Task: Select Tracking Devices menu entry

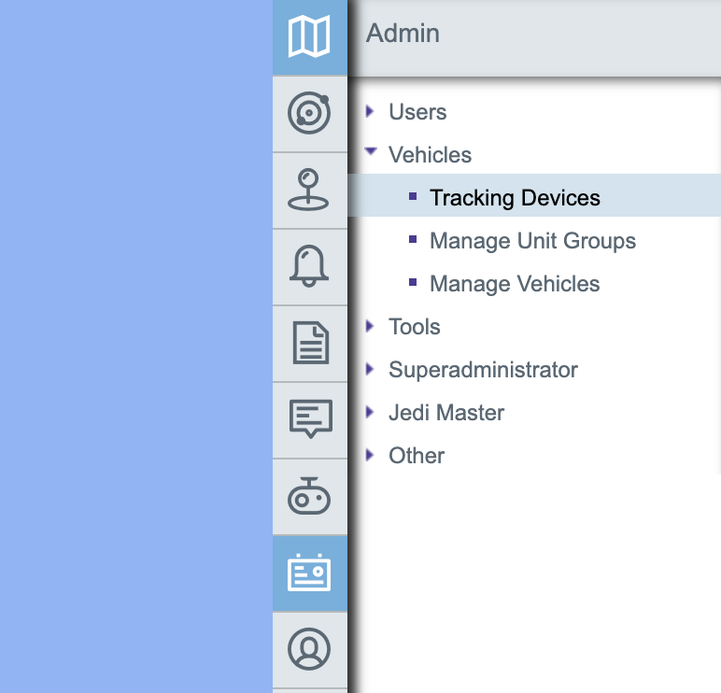Action: click(x=515, y=198)
